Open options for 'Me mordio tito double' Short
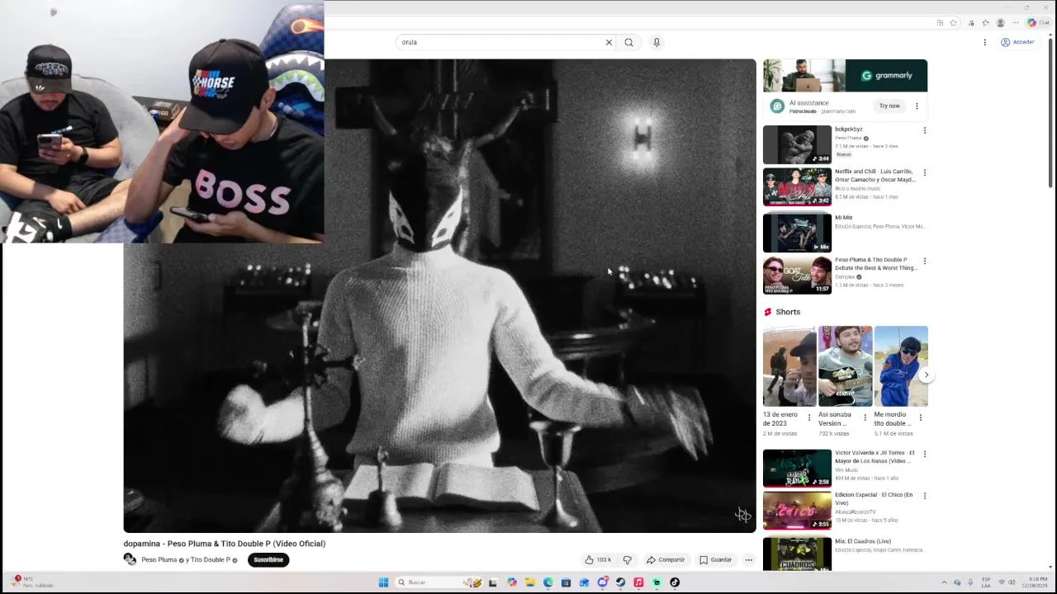The width and height of the screenshot is (1057, 594). point(921,417)
